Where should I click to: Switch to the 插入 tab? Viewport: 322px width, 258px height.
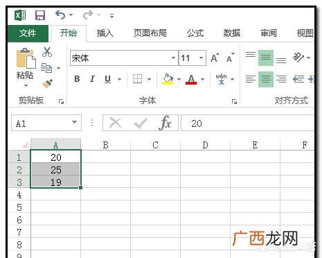click(105, 33)
